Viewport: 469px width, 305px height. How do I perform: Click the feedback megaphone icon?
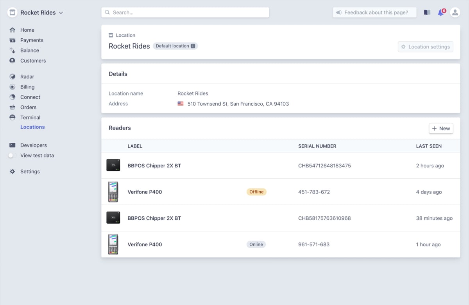(x=339, y=13)
